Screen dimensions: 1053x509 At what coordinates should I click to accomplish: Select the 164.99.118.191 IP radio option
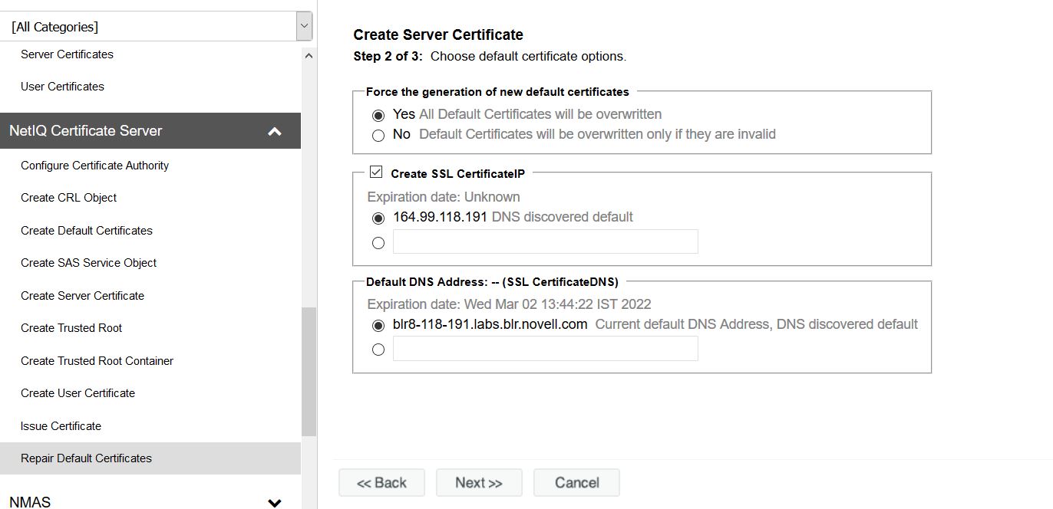click(x=378, y=218)
